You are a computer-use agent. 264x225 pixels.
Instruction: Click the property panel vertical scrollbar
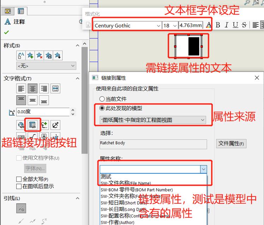click(84, 100)
